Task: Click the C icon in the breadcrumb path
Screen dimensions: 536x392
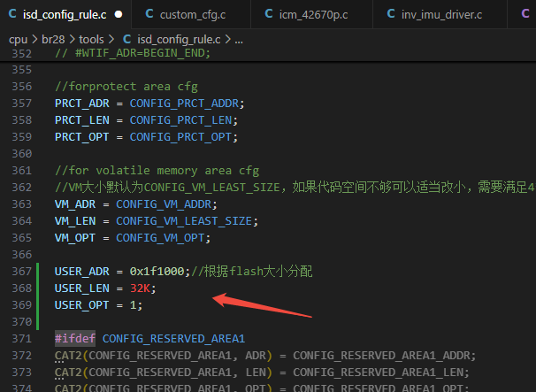Action: 126,39
